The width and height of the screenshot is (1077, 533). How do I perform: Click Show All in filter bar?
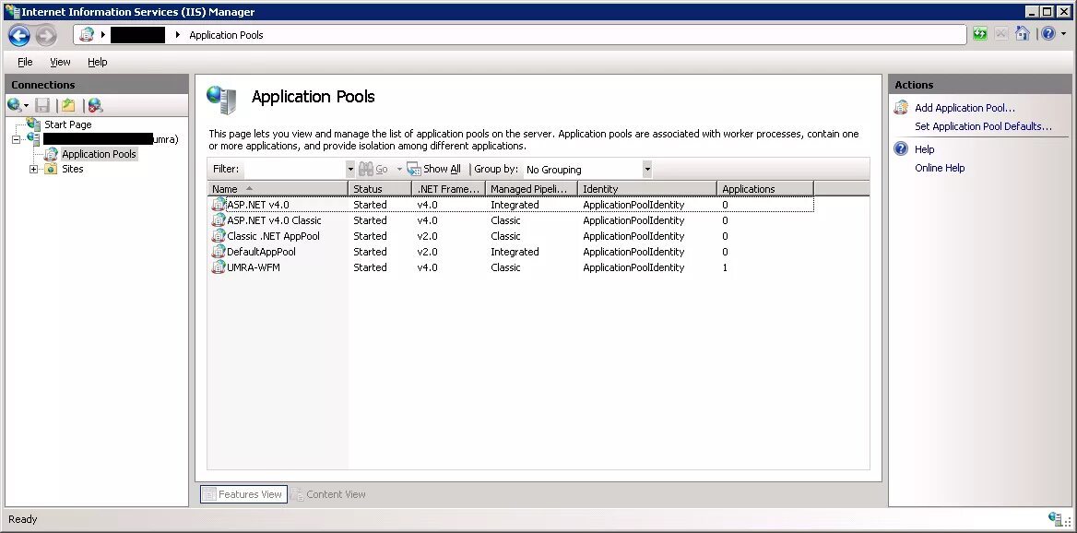pyautogui.click(x=442, y=169)
